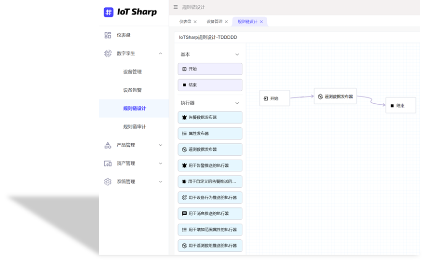Image resolution: width=426 pixels, height=261 pixels.
Task: Click the stop square icon in palette 结束
Action: [184, 85]
